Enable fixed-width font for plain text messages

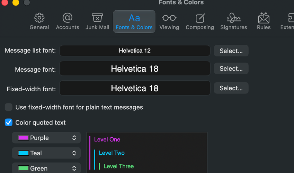pos(9,107)
